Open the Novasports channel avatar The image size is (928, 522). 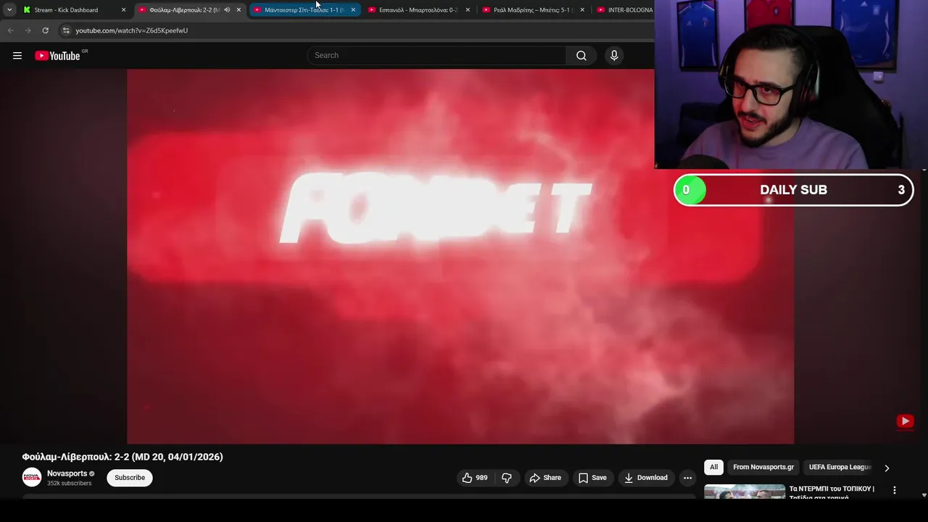tap(32, 477)
